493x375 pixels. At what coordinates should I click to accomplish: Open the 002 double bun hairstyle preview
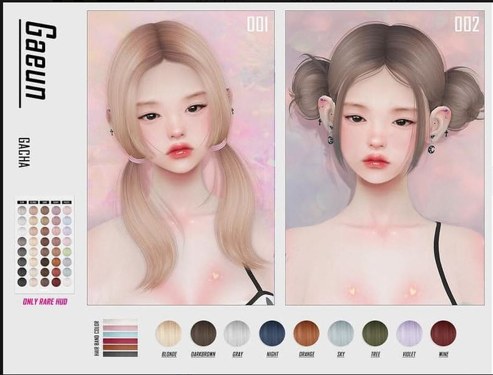[x=385, y=158]
